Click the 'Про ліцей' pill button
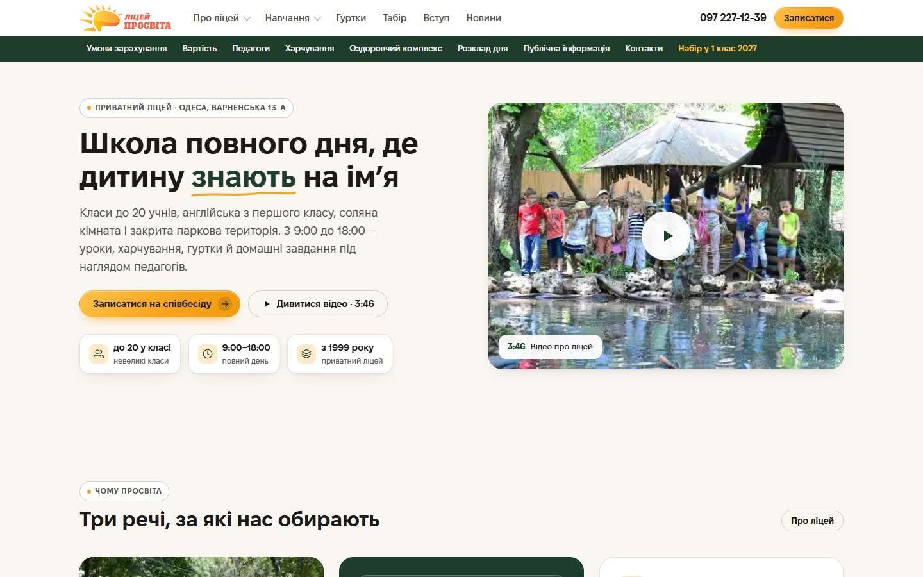This screenshot has width=923, height=577. click(812, 521)
